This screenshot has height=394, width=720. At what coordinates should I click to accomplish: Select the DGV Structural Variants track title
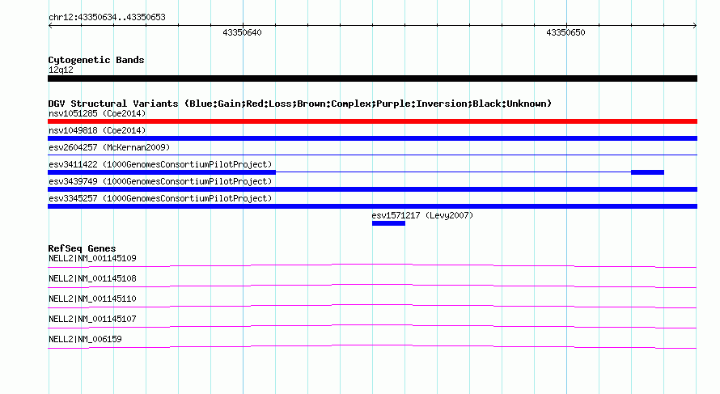pos(300,104)
